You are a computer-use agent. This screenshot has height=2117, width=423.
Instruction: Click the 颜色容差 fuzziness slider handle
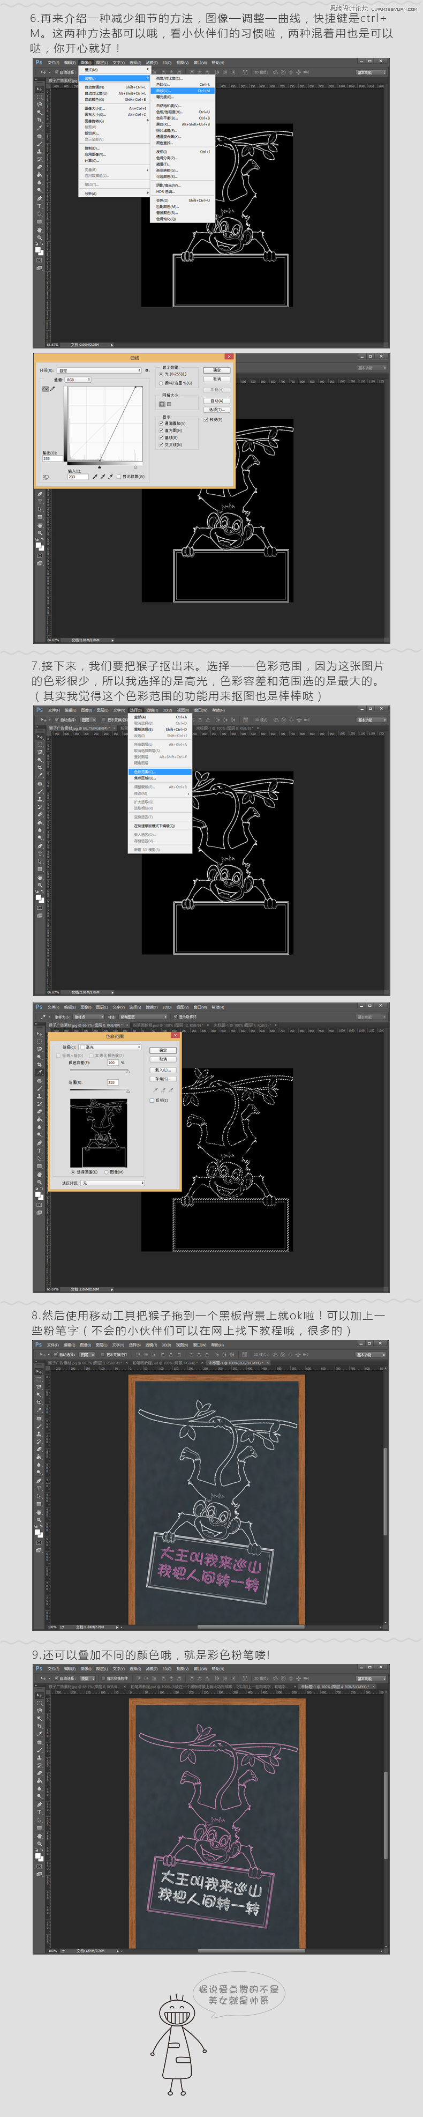[x=127, y=1072]
